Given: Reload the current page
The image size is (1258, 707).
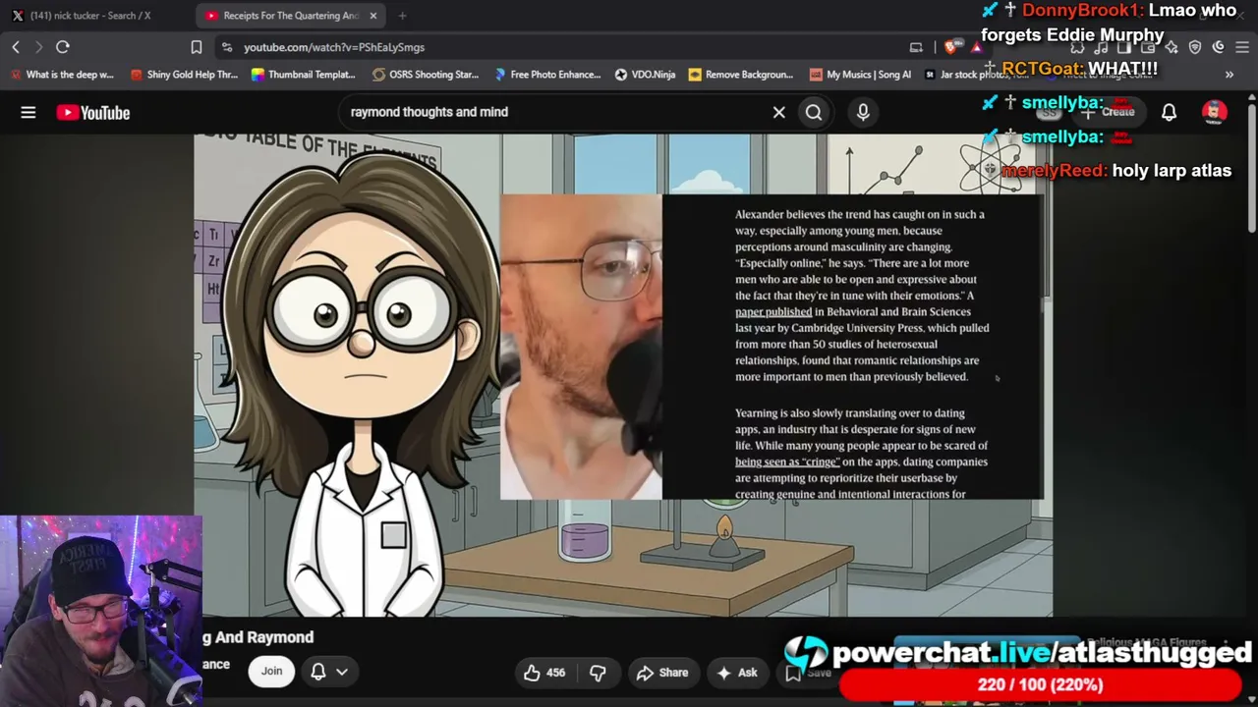Looking at the screenshot, I should (63, 47).
